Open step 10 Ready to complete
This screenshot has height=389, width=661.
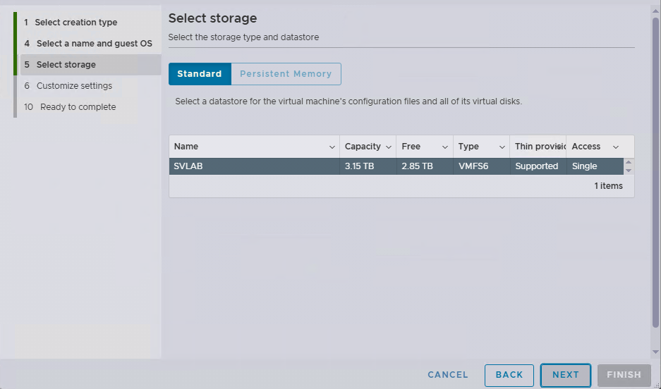point(78,107)
